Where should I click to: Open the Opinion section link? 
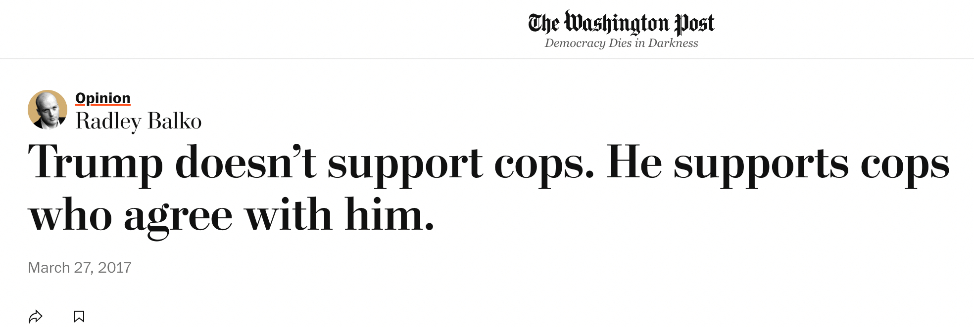coord(103,98)
